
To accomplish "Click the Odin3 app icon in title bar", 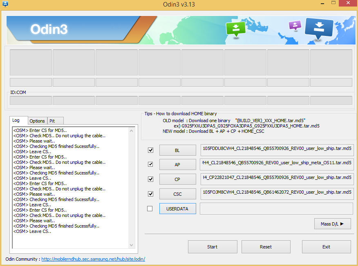I will (x=5, y=4).
